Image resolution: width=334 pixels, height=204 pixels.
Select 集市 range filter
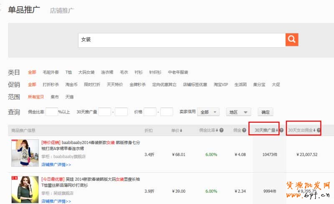click(55, 97)
